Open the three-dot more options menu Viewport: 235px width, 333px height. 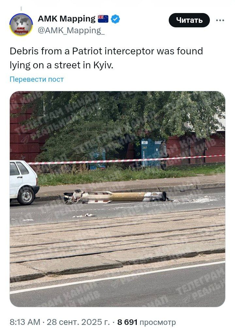(220, 21)
